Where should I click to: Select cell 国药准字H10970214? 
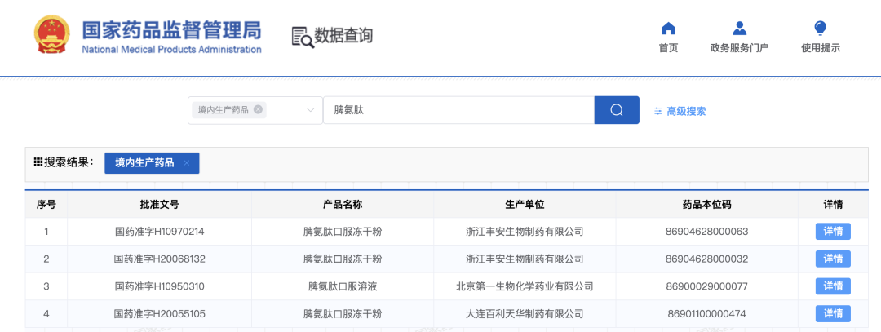160,232
